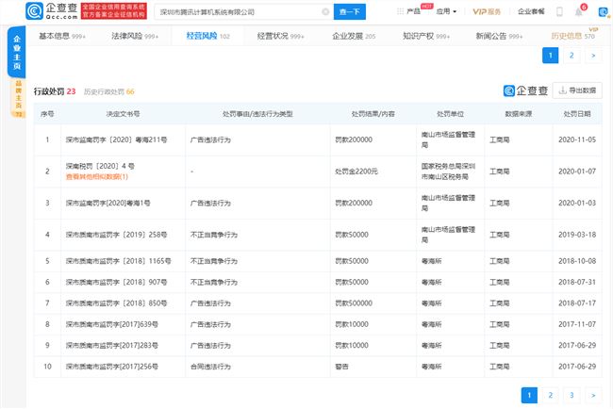Open 查看其他相似数据(1) link
The image size is (613, 409).
coord(97,176)
